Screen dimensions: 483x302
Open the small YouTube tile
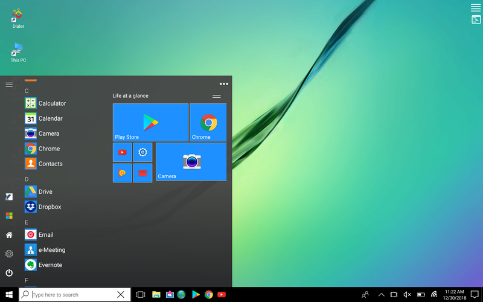tap(123, 152)
